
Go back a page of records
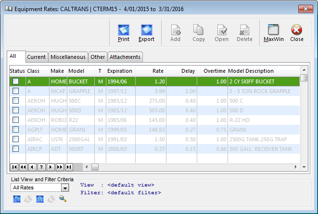point(23,167)
